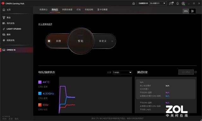Switch to the 灯光 tab

click(x=79, y=9)
